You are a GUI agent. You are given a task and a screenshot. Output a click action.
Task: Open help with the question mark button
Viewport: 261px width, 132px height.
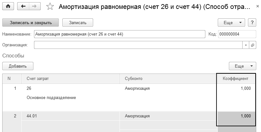252,23
